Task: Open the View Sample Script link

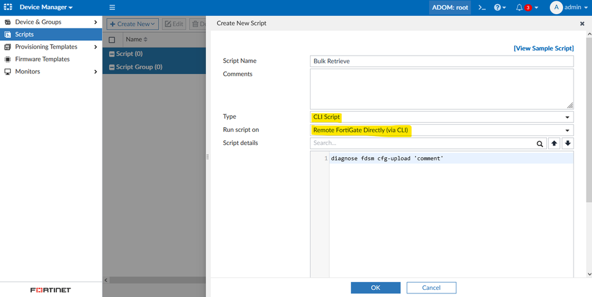Action: tap(543, 49)
